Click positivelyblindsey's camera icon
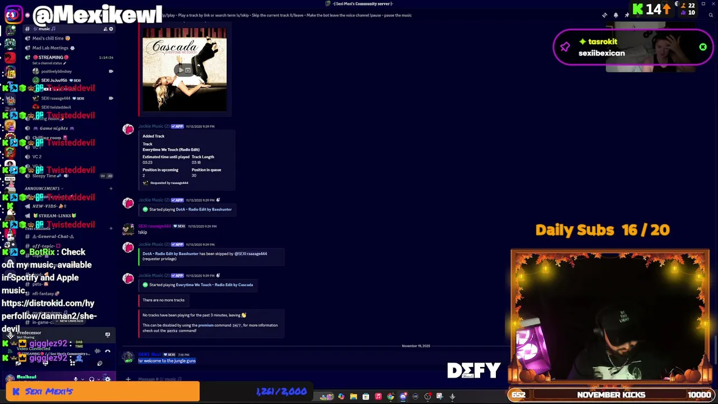 pos(111,71)
